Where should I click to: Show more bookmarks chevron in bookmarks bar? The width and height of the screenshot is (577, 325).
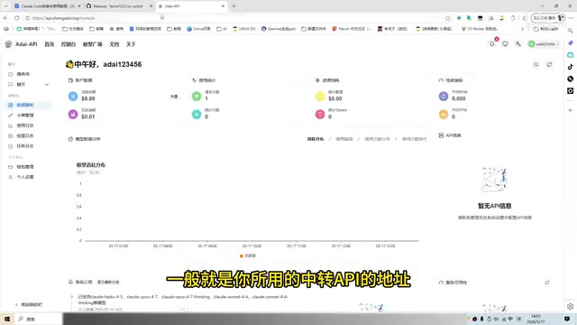point(522,28)
